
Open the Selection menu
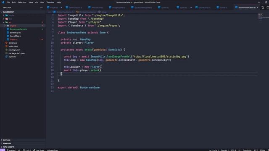pos(22,3)
